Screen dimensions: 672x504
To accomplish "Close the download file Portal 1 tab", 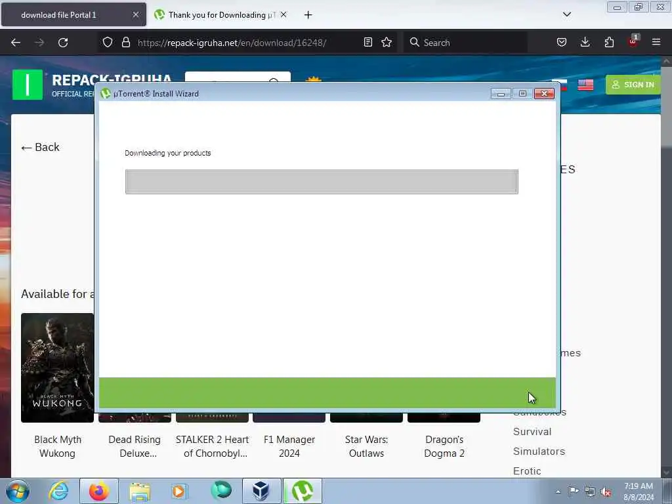I will pos(135,14).
